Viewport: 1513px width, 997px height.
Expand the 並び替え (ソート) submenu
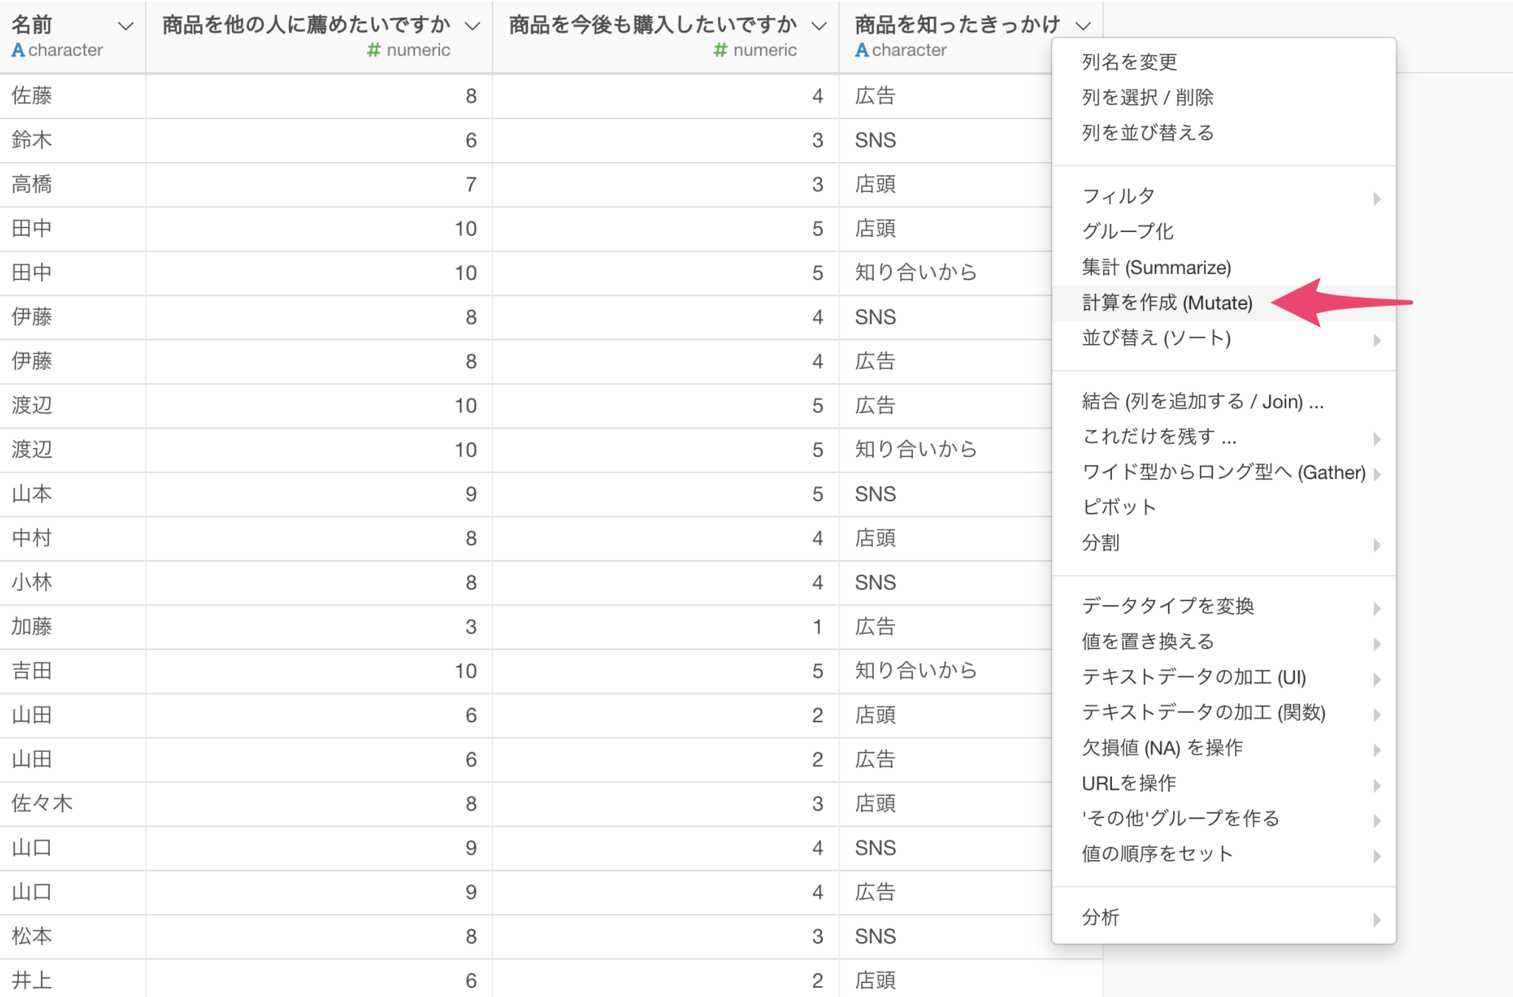(x=1224, y=338)
